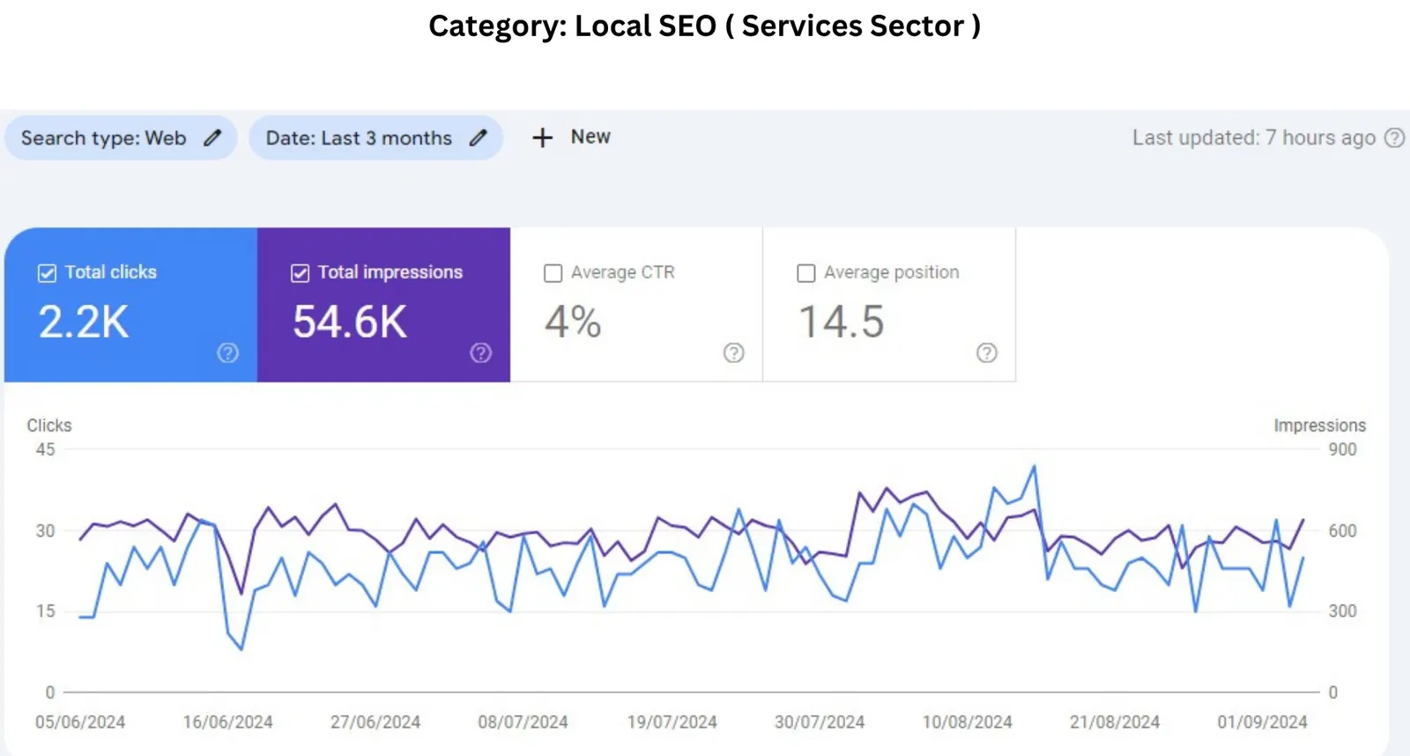The image size is (1410, 756).
Task: Click the 21/08/2024 date label
Action: coord(1115,723)
